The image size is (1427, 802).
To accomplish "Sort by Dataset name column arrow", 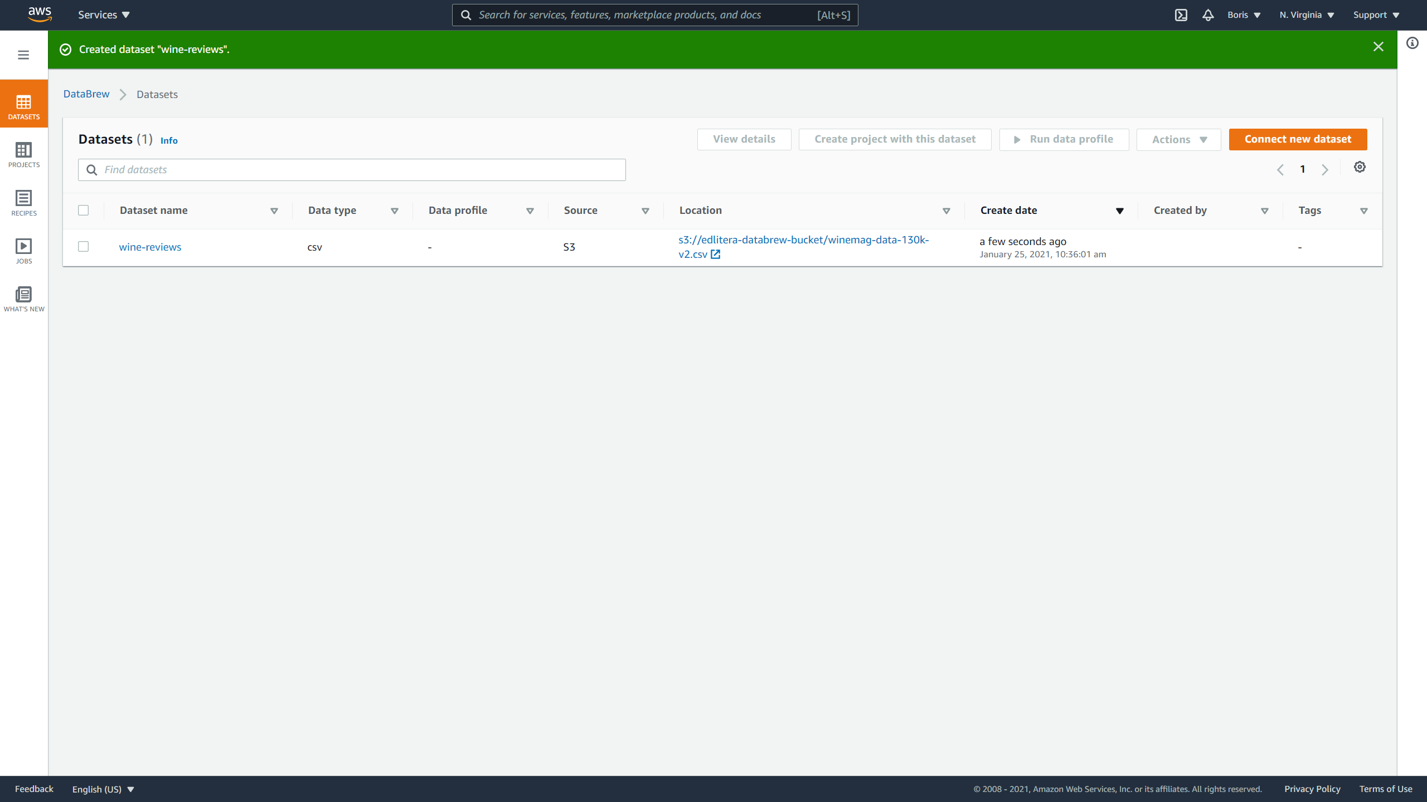I will [x=274, y=211].
